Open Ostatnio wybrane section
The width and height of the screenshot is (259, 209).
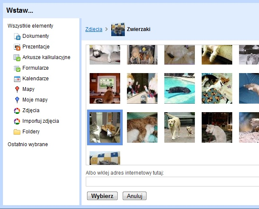28,144
